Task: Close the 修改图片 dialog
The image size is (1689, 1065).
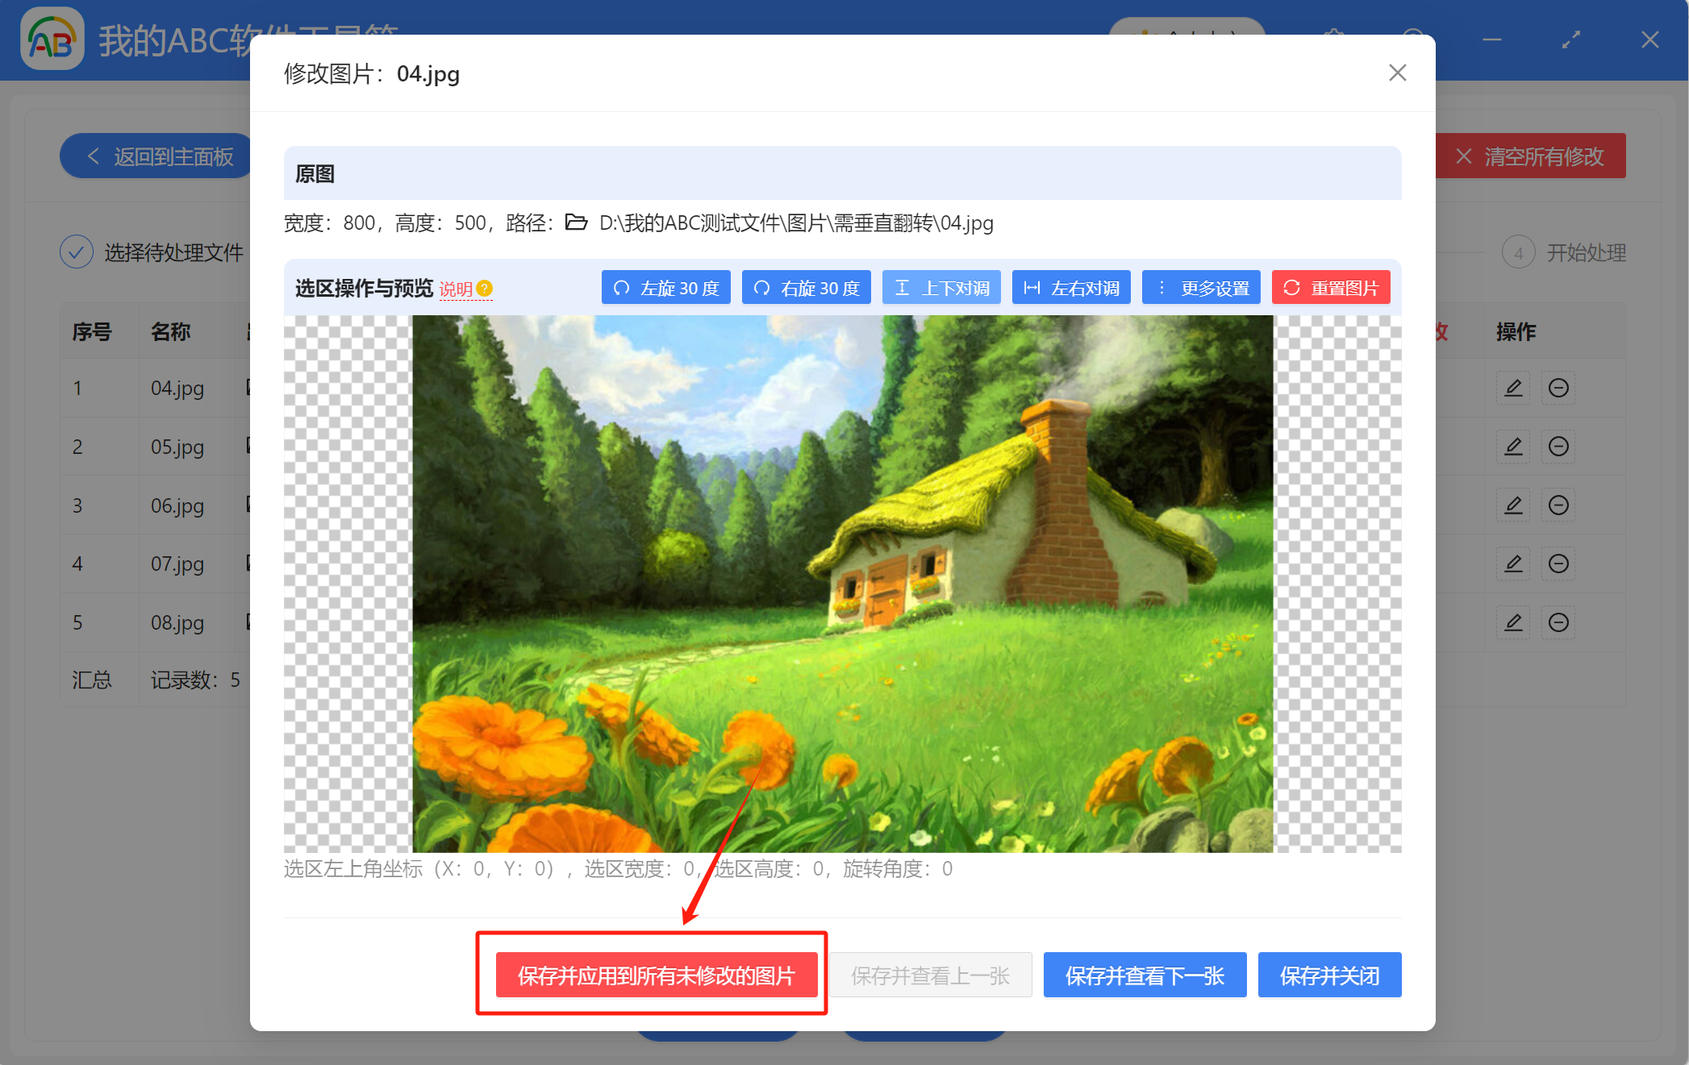Action: pyautogui.click(x=1397, y=73)
